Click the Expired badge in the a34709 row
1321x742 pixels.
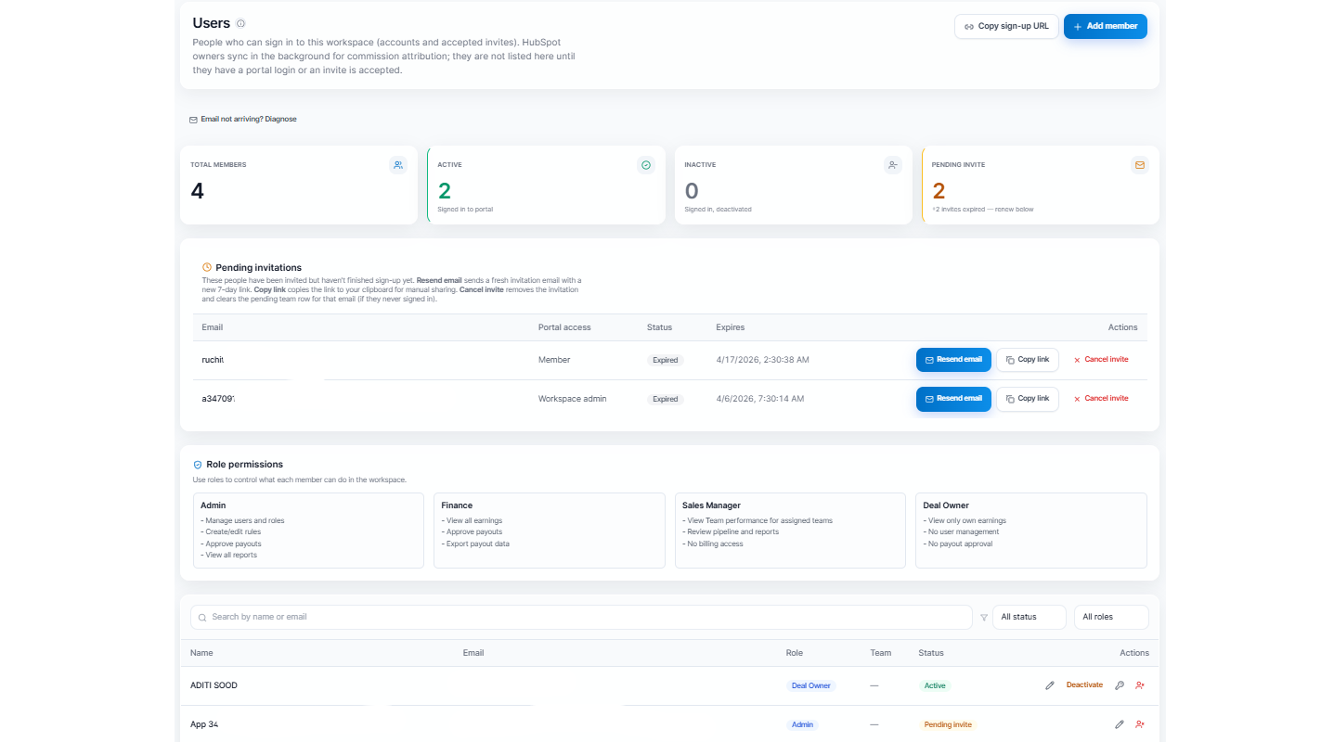point(666,399)
